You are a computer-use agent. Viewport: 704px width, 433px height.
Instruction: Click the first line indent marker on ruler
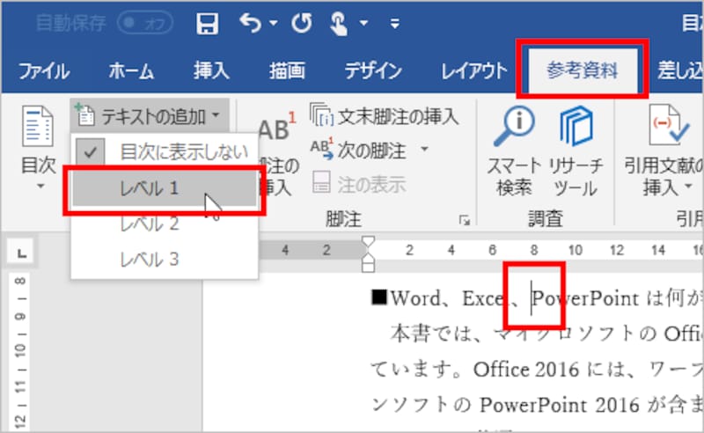(368, 243)
